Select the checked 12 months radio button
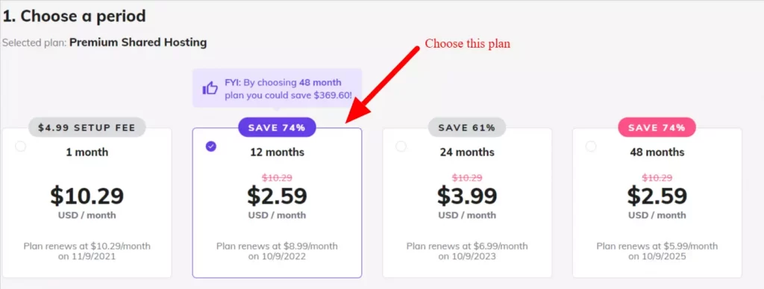The height and width of the screenshot is (289, 764). point(210,147)
